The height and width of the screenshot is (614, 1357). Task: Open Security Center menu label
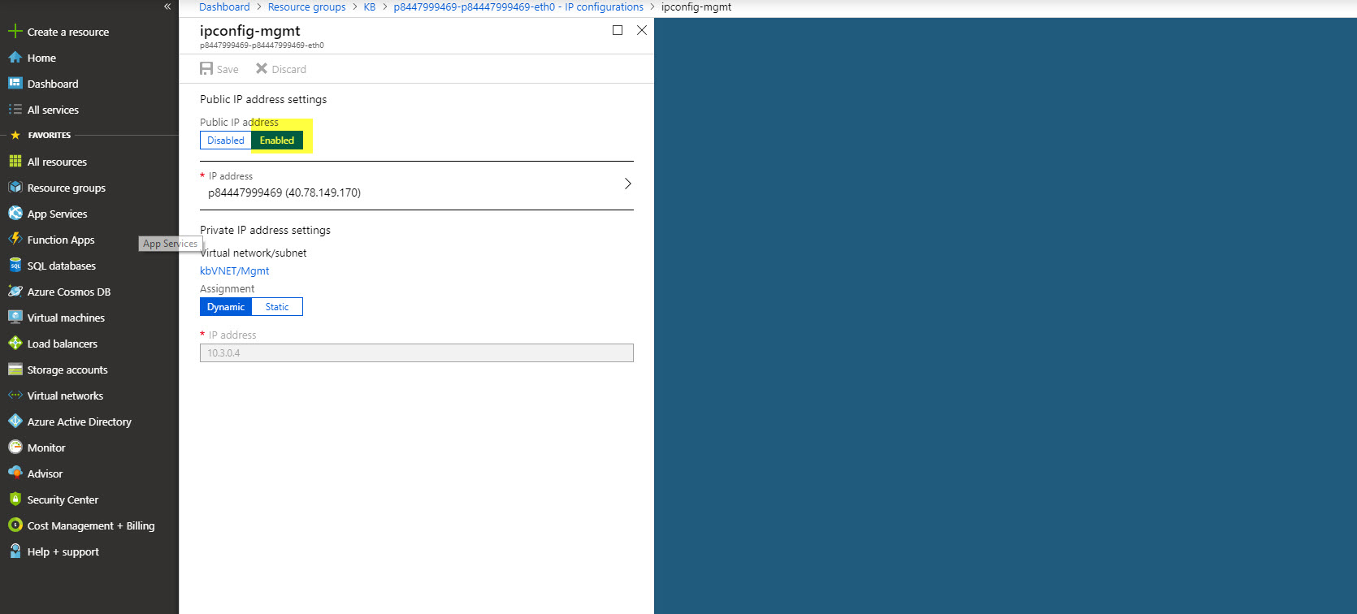click(63, 499)
